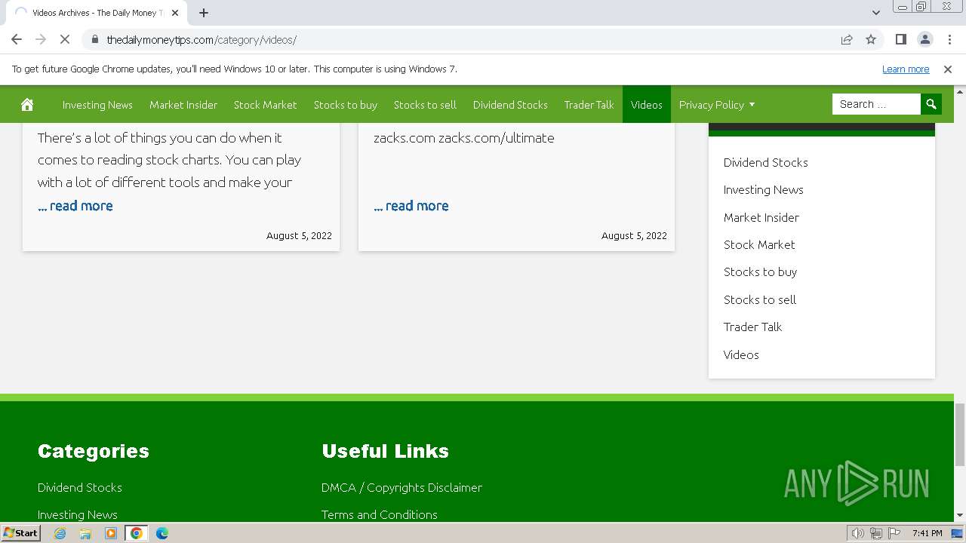Open Dividend Stocks in sidebar categories
This screenshot has width=966, height=543.
(765, 162)
